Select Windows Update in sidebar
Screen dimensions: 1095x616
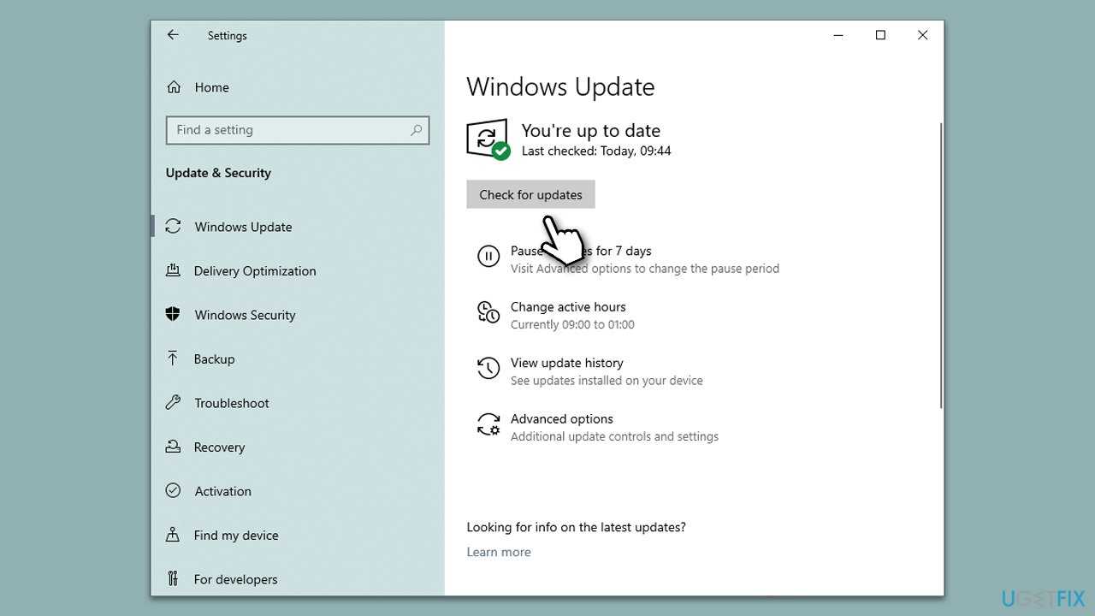point(243,227)
